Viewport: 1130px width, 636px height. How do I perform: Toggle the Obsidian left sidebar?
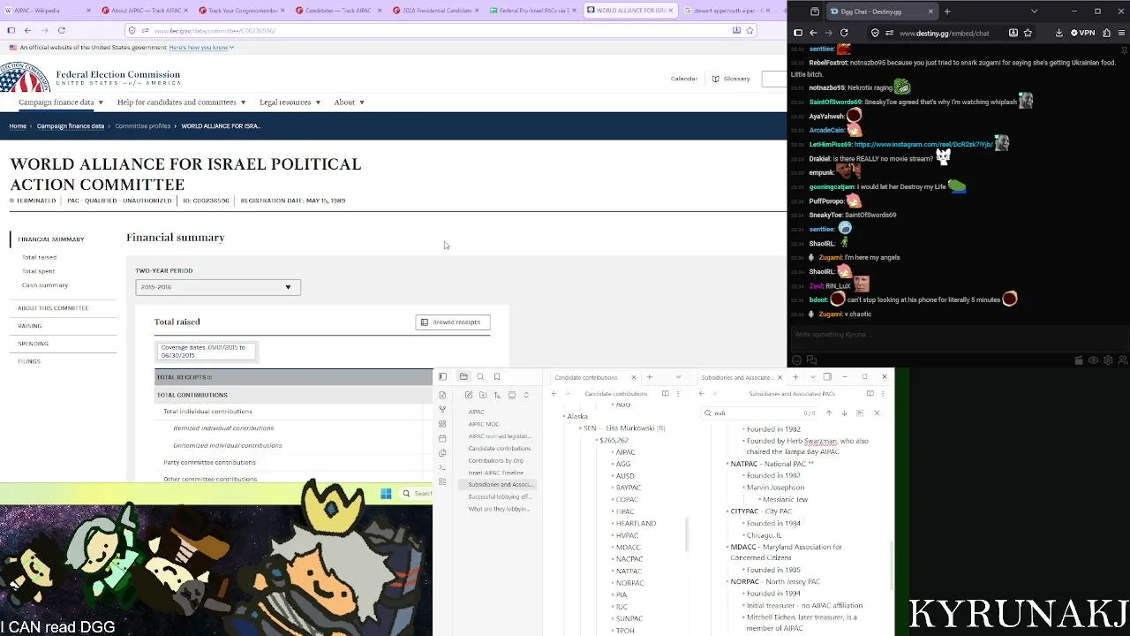tap(442, 377)
